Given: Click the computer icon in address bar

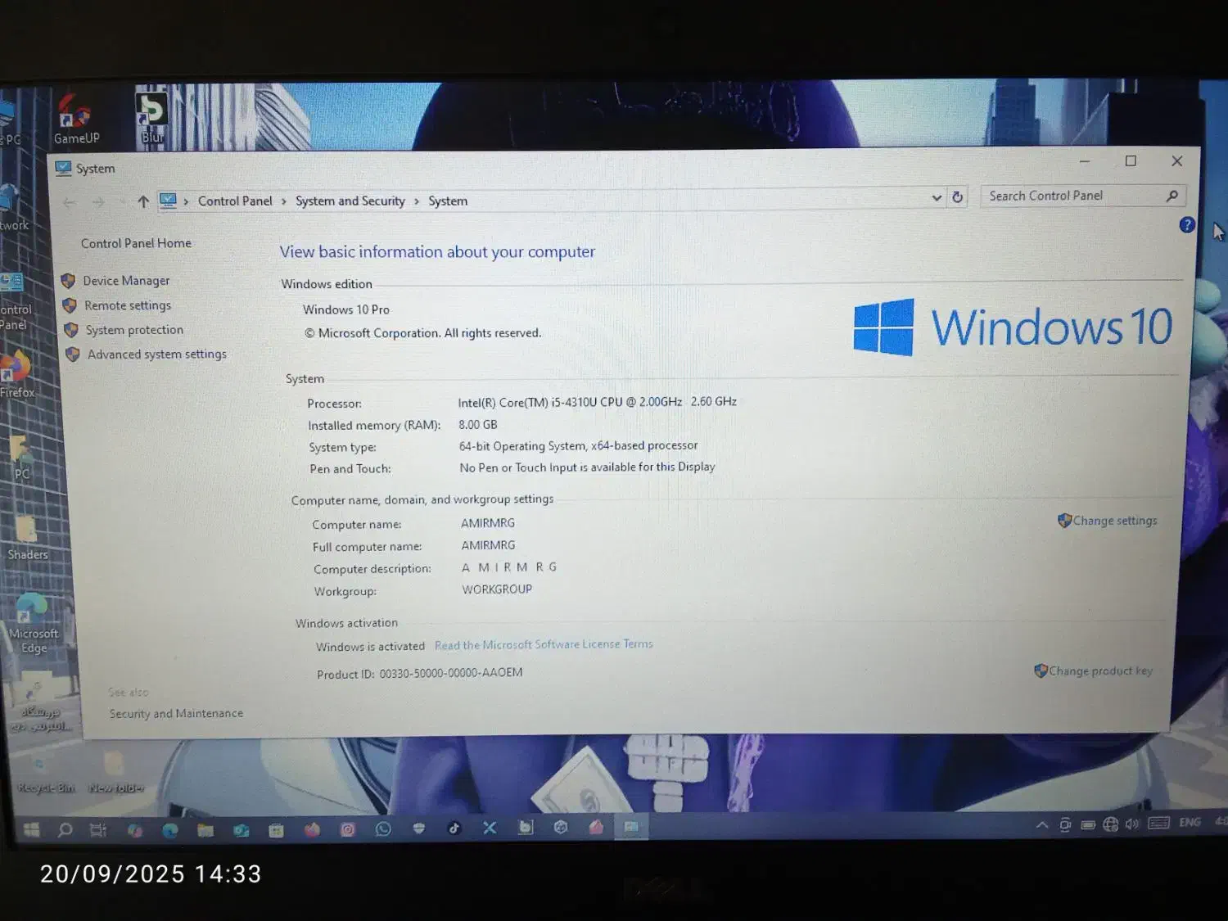Looking at the screenshot, I should [x=168, y=201].
